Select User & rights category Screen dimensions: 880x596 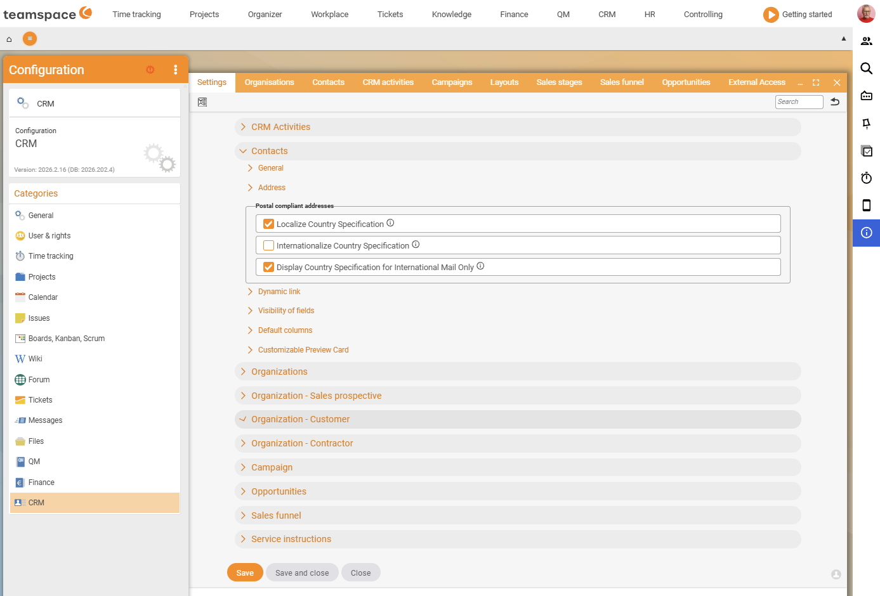pos(95,236)
